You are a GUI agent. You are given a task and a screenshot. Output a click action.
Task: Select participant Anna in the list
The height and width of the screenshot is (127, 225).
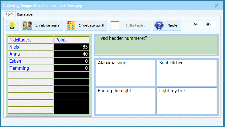[30, 54]
